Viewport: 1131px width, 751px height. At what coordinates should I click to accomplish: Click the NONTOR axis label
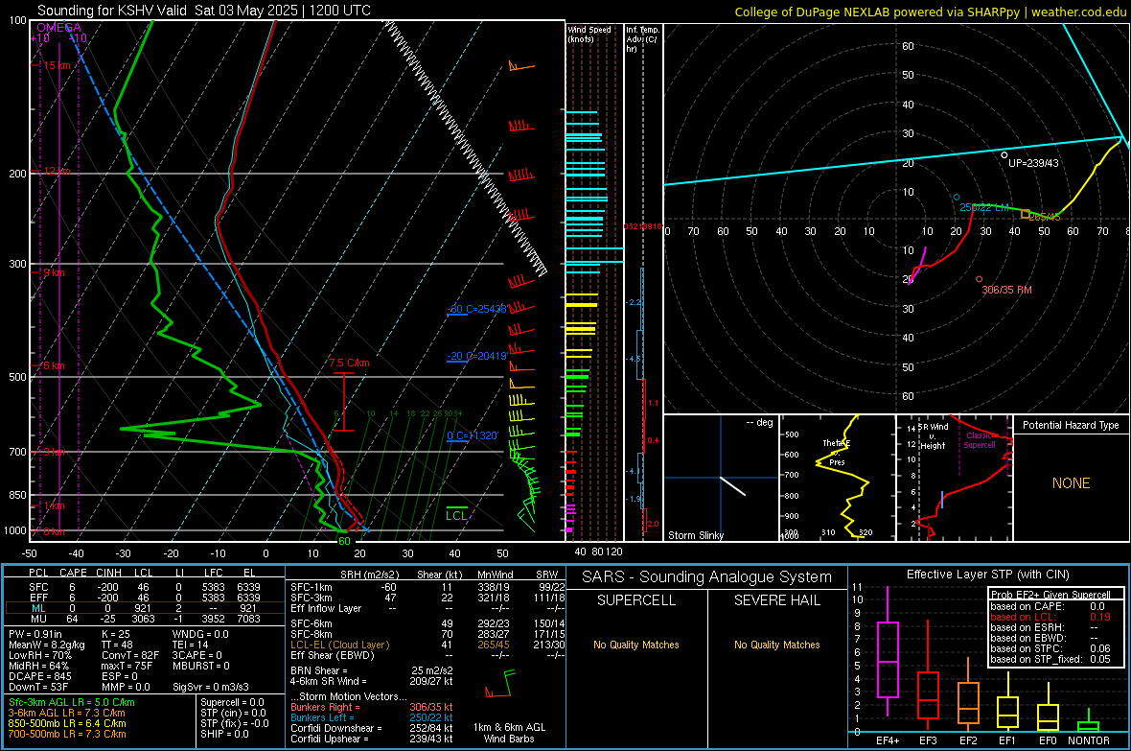(x=1089, y=740)
